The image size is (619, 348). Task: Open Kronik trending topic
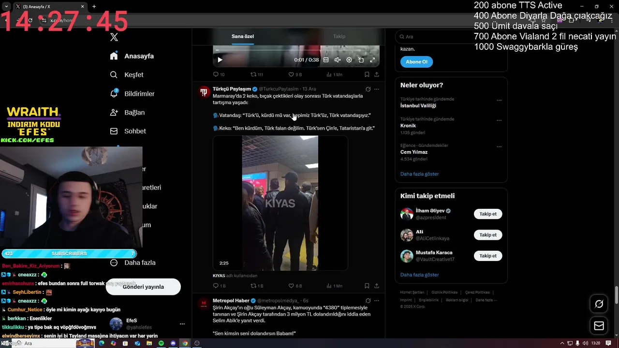(408, 126)
